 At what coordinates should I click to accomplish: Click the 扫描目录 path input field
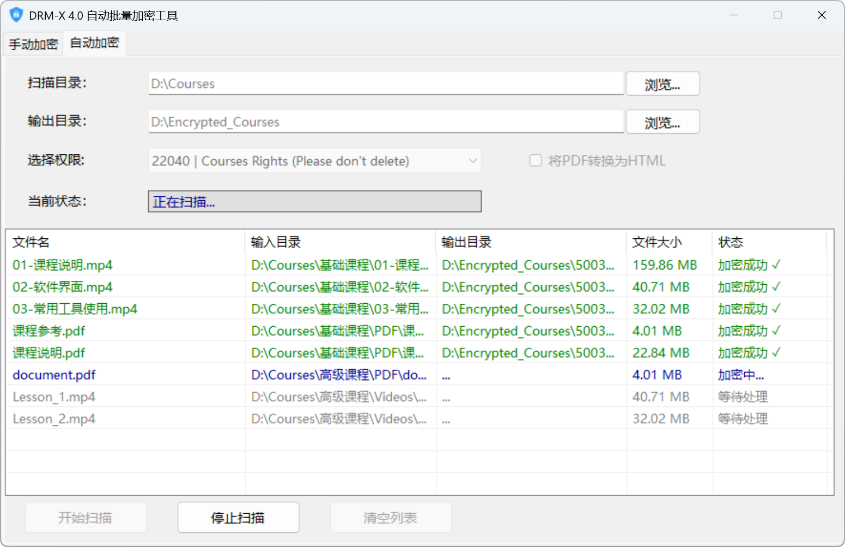pos(385,84)
